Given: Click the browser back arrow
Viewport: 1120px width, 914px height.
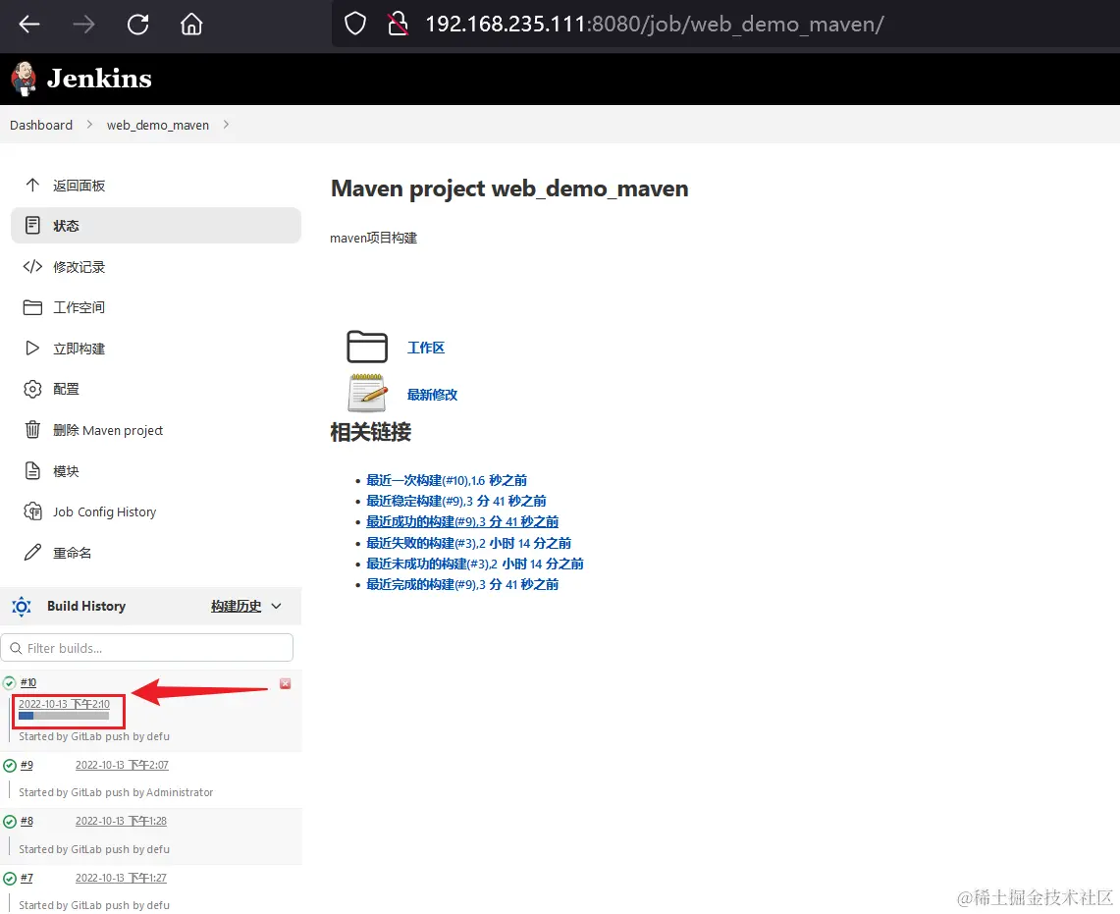Looking at the screenshot, I should (29, 25).
